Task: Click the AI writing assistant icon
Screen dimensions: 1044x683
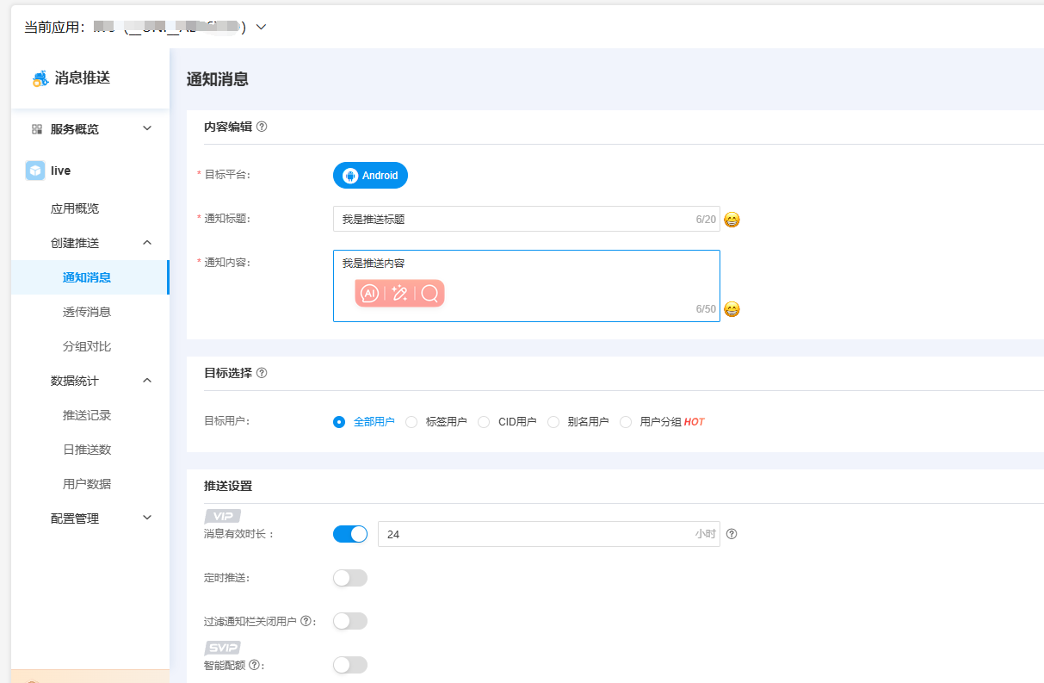Action: (369, 293)
